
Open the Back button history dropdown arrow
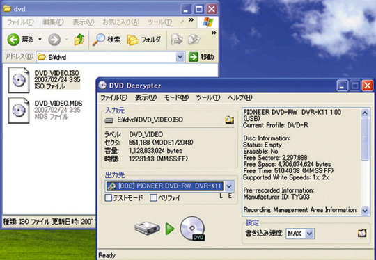(40, 39)
